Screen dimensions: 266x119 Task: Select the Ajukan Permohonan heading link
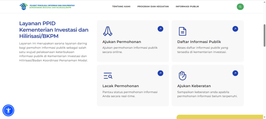(x=122, y=42)
